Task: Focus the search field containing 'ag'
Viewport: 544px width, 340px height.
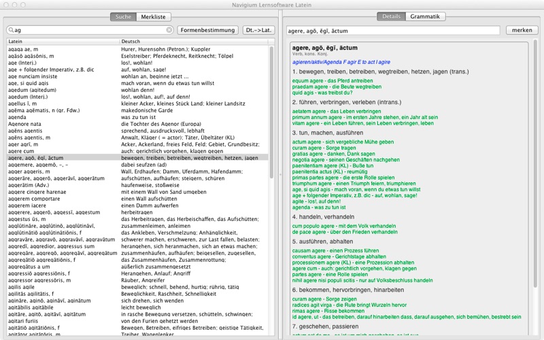Action: coord(90,30)
